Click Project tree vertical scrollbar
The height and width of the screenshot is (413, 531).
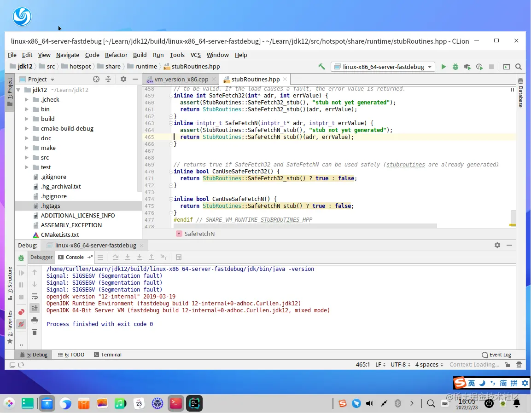pyautogui.click(x=139, y=138)
